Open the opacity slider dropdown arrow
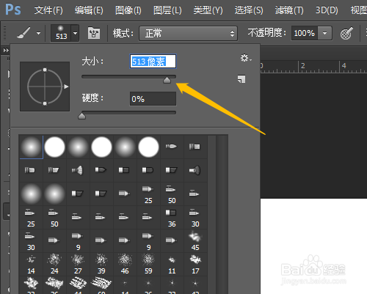This screenshot has width=367, height=294. (x=324, y=33)
